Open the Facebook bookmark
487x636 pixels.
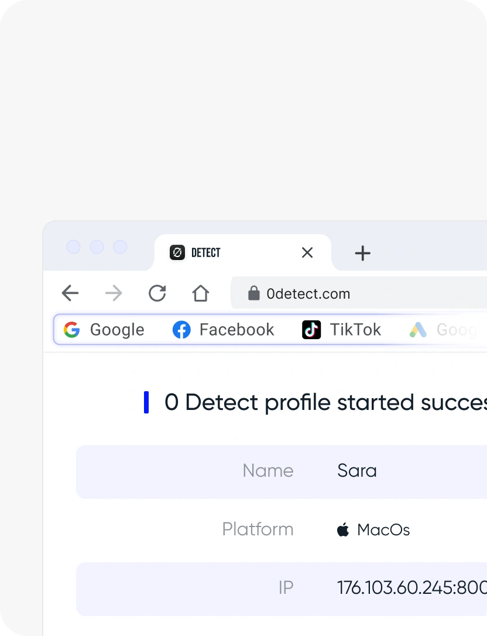click(224, 330)
